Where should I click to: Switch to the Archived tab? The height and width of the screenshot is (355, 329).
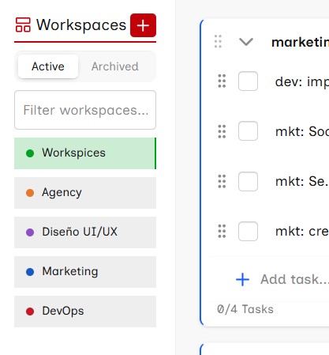click(115, 66)
